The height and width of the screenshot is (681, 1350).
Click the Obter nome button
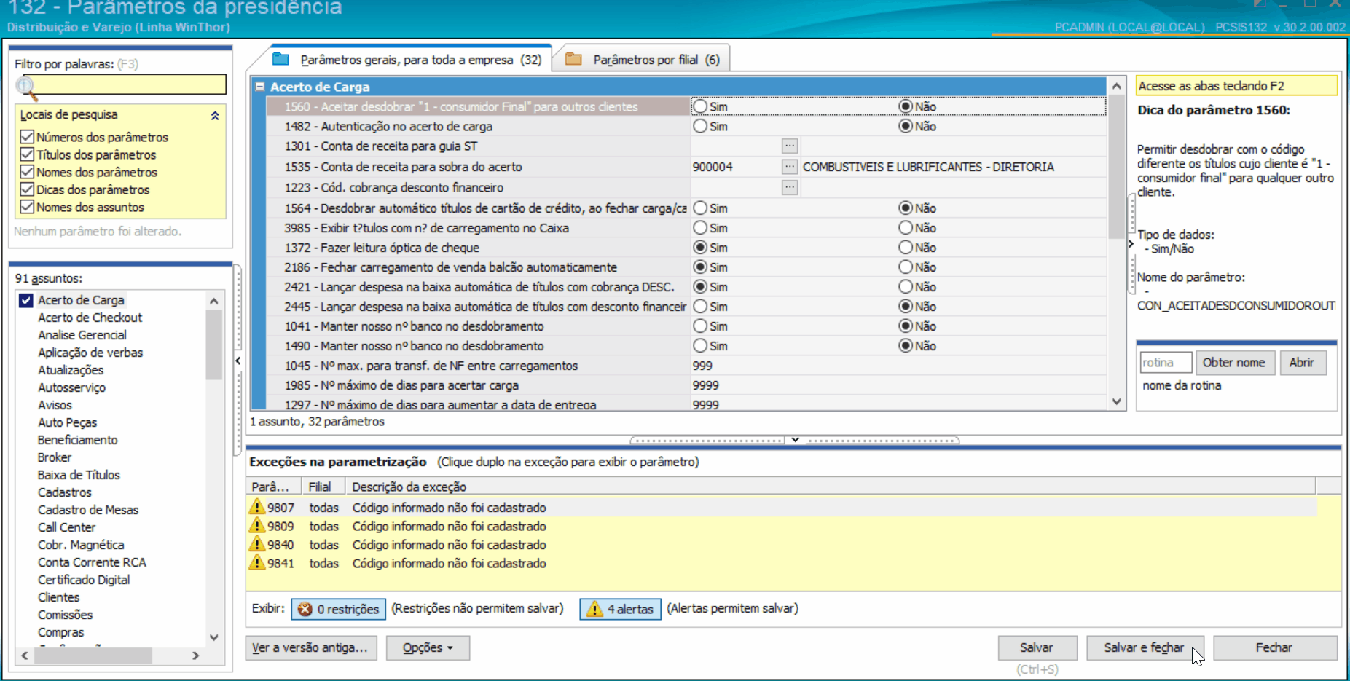(x=1234, y=363)
